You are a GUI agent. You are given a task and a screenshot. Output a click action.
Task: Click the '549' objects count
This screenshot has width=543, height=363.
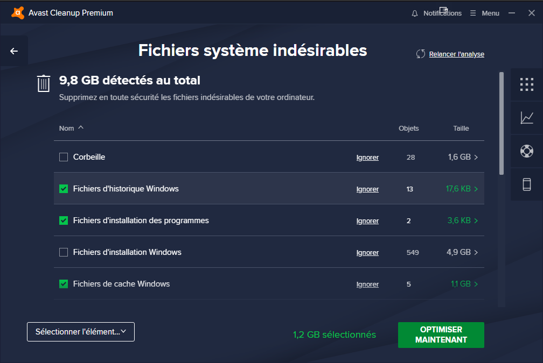click(x=413, y=253)
